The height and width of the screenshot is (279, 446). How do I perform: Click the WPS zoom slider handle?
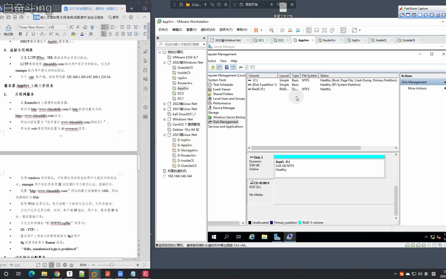(111, 265)
